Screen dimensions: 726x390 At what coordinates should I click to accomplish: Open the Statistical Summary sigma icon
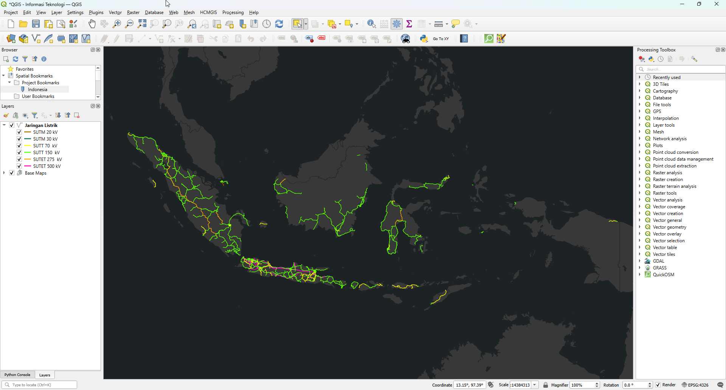click(x=409, y=24)
